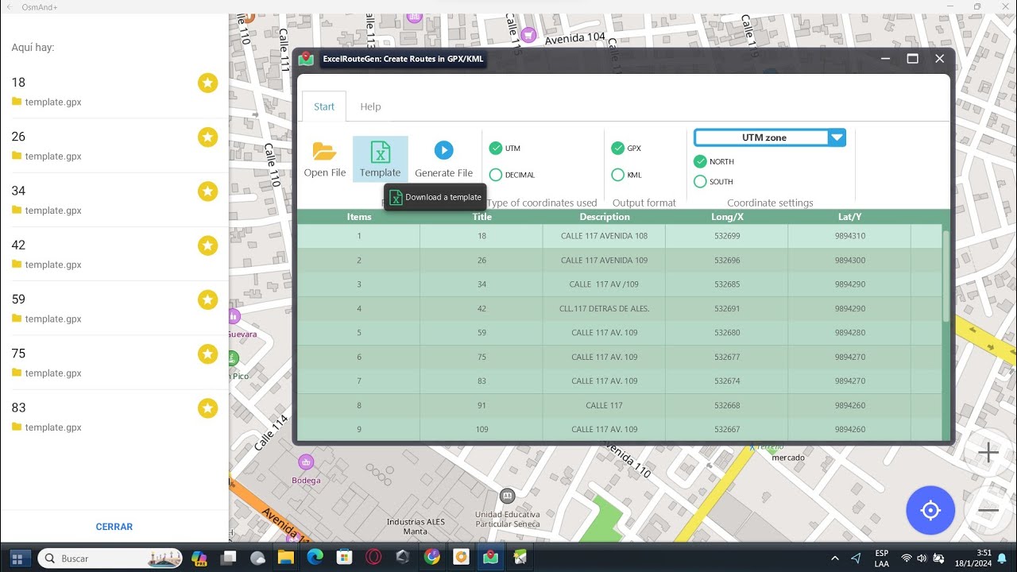The image size is (1017, 572).
Task: Toggle favorite star for waypoint 34
Action: point(207,191)
